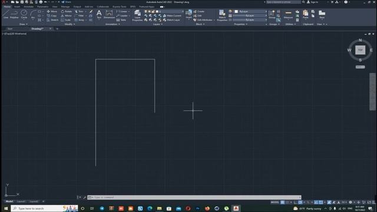The height and width of the screenshot is (212, 377).
Task: Select the Line tool
Action: point(6,14)
